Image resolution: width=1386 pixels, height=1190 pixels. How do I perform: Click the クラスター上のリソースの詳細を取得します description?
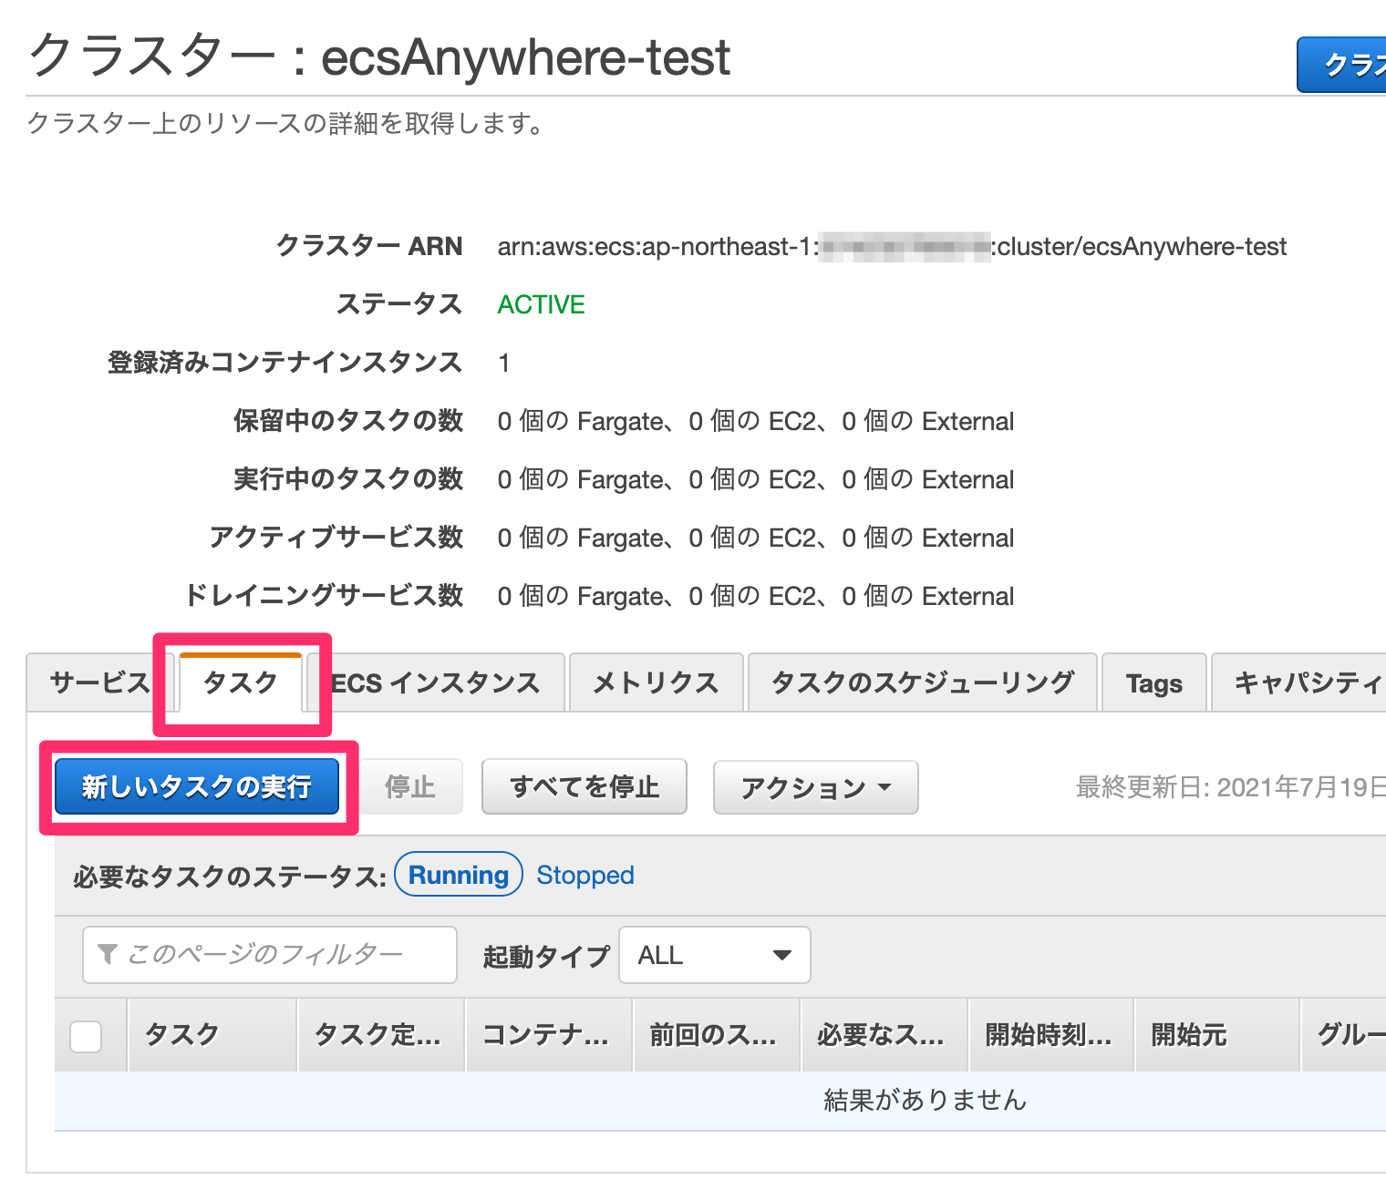(285, 123)
